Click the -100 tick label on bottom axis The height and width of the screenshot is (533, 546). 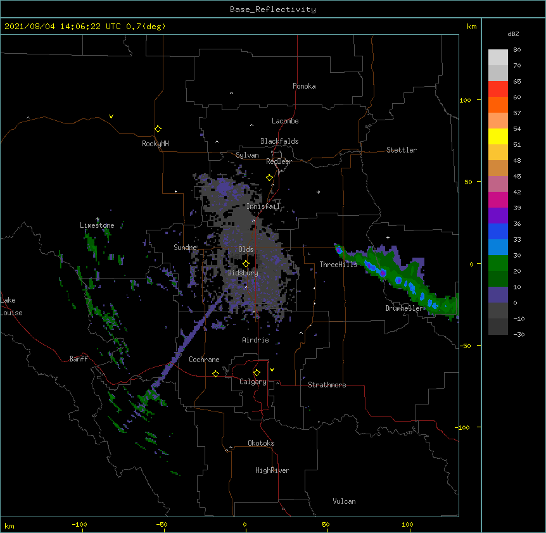coord(79,524)
